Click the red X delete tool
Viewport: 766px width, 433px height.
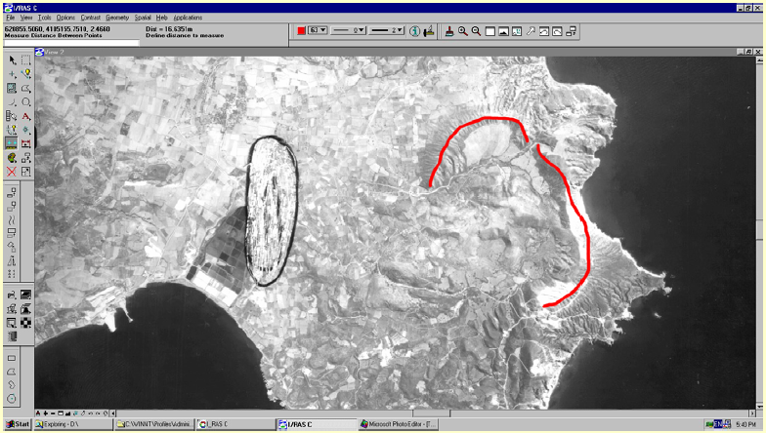12,172
